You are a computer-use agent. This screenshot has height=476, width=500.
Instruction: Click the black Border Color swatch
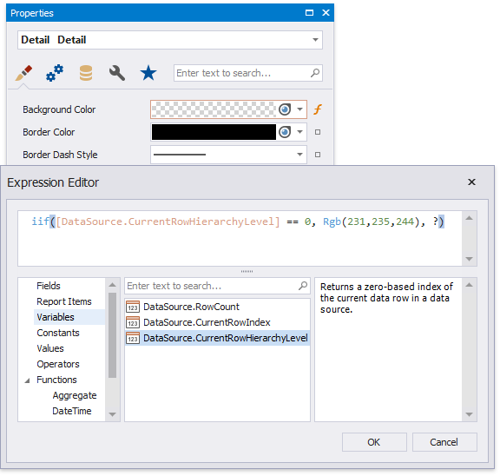[214, 132]
